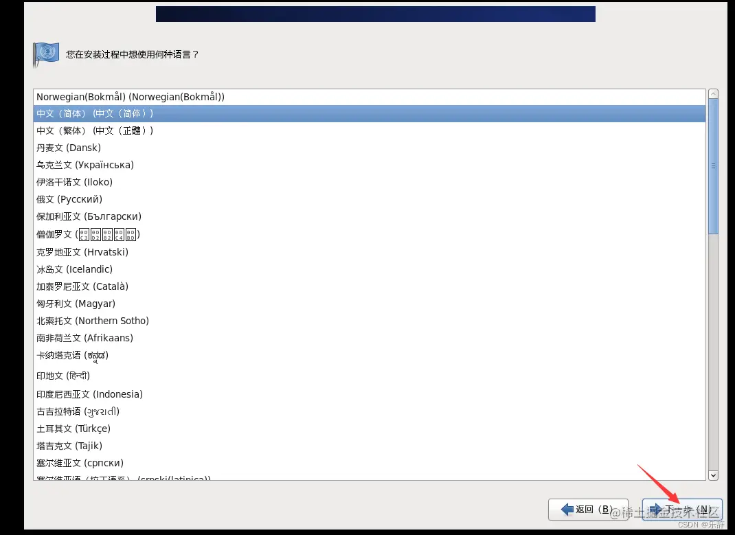Select 土耳其文 (Türkçe)
Image resolution: width=735 pixels, height=535 pixels.
[370, 429]
